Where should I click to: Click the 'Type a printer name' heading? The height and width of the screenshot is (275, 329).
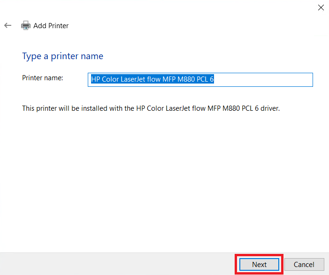(x=63, y=56)
